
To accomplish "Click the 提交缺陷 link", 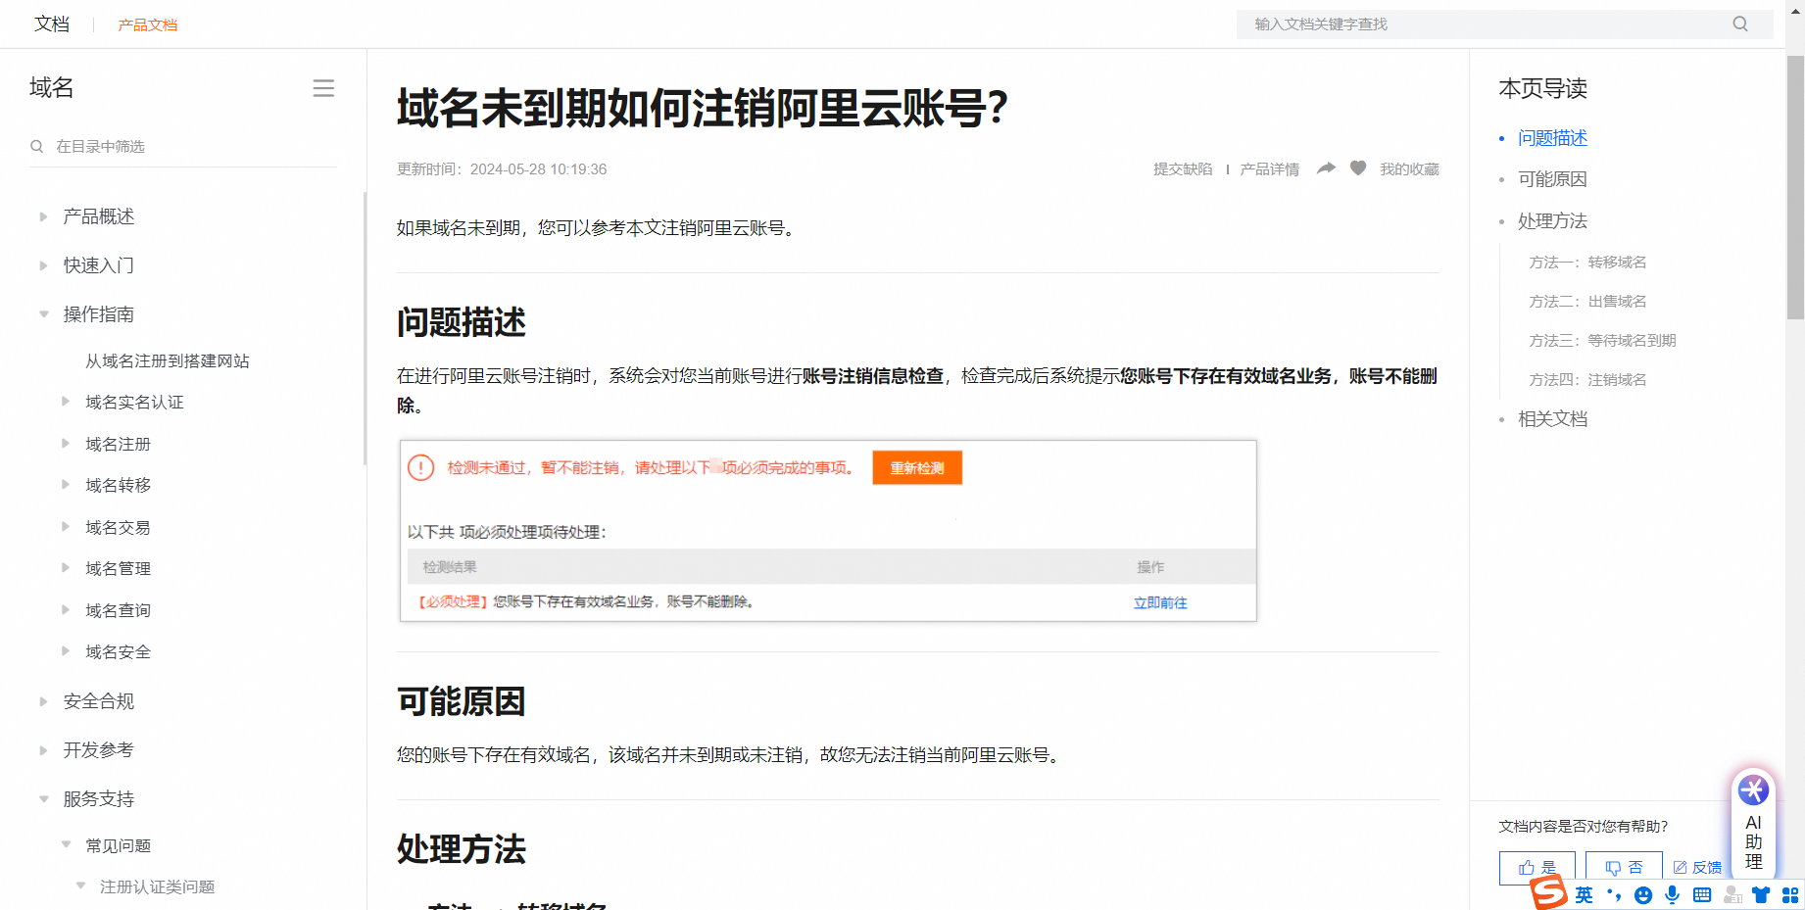I will [x=1183, y=169].
